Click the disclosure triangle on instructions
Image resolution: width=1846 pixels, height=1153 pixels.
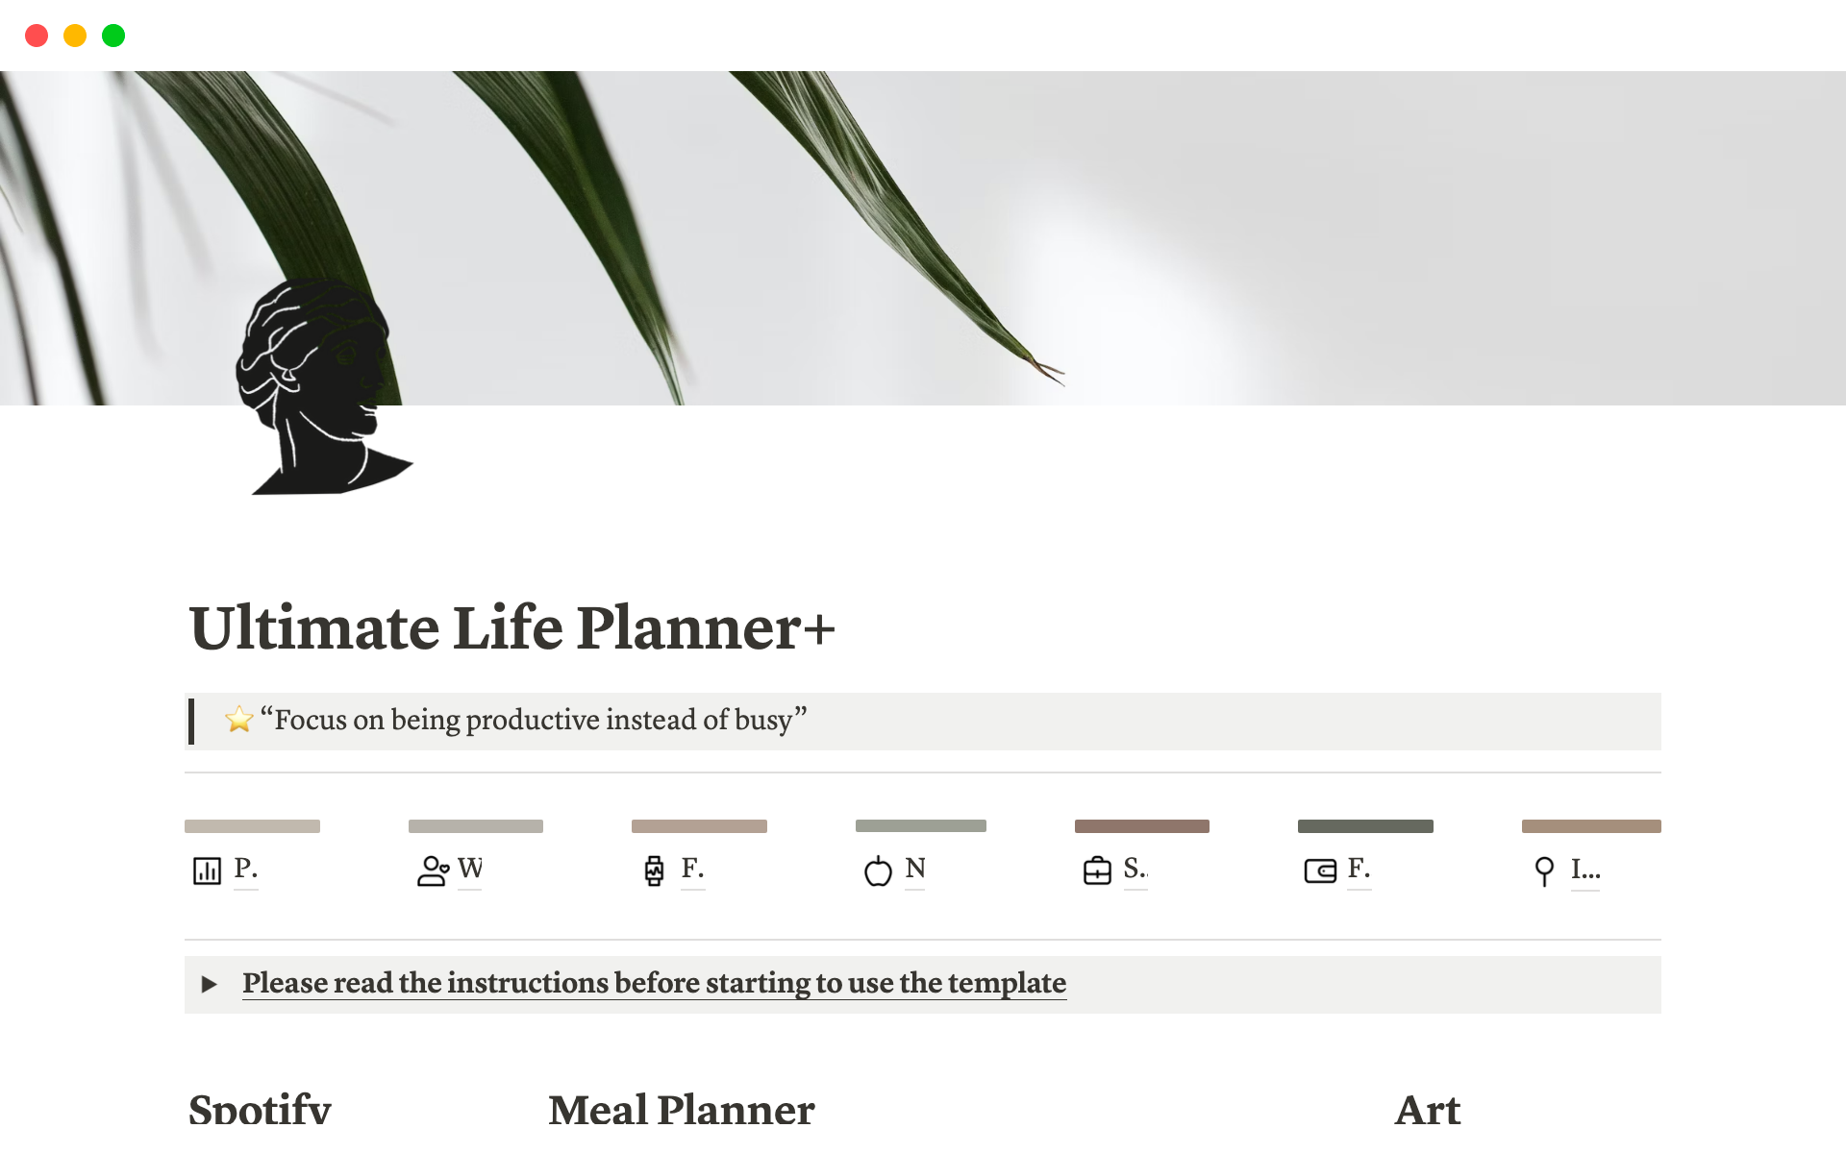coord(214,984)
